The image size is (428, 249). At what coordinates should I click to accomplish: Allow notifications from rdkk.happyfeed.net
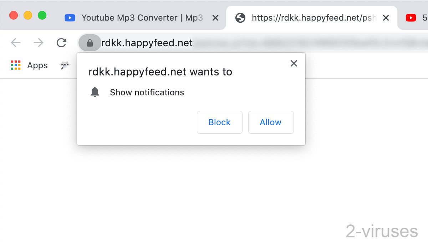(x=271, y=122)
